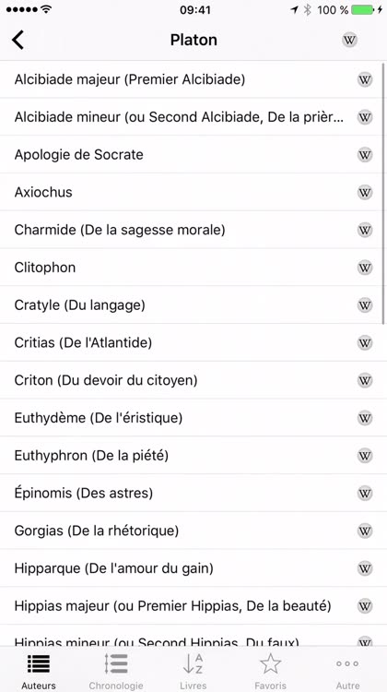Open Wikipedia icon for Épinomis (Des astres)
The image size is (387, 692).
click(x=365, y=493)
